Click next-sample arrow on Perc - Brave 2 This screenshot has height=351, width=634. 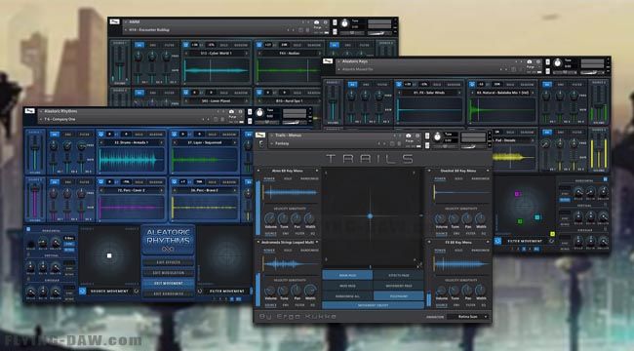click(x=234, y=190)
